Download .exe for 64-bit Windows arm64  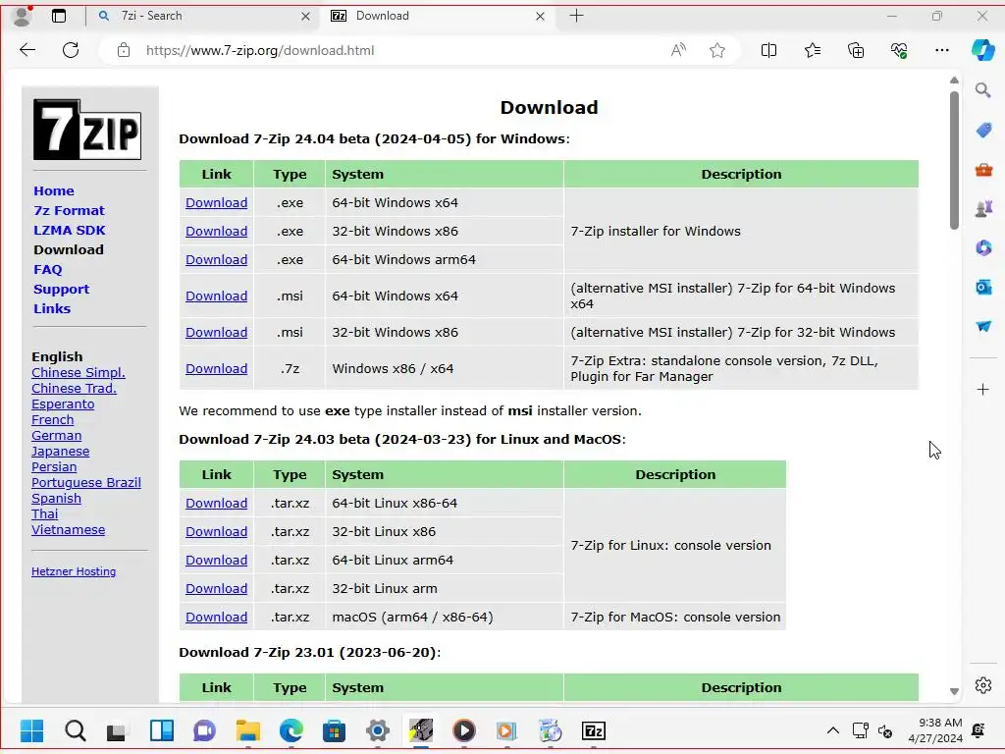coord(216,259)
